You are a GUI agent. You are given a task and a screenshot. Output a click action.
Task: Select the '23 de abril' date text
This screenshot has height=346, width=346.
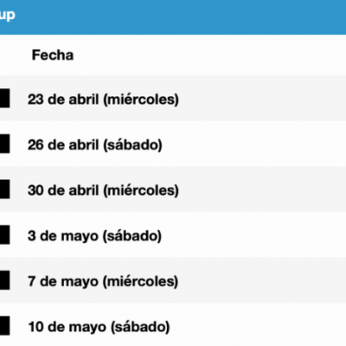(63, 99)
